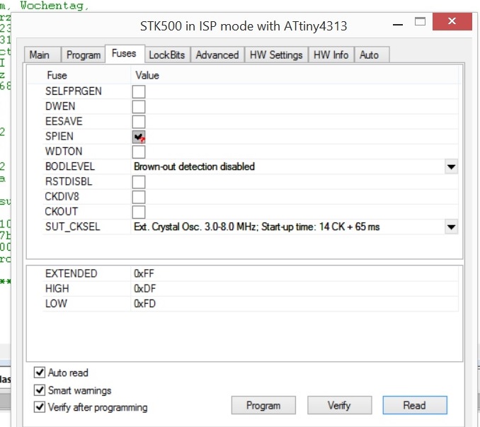Toggle the Smart warnings checkbox
Image resolution: width=480 pixels, height=427 pixels.
click(40, 390)
